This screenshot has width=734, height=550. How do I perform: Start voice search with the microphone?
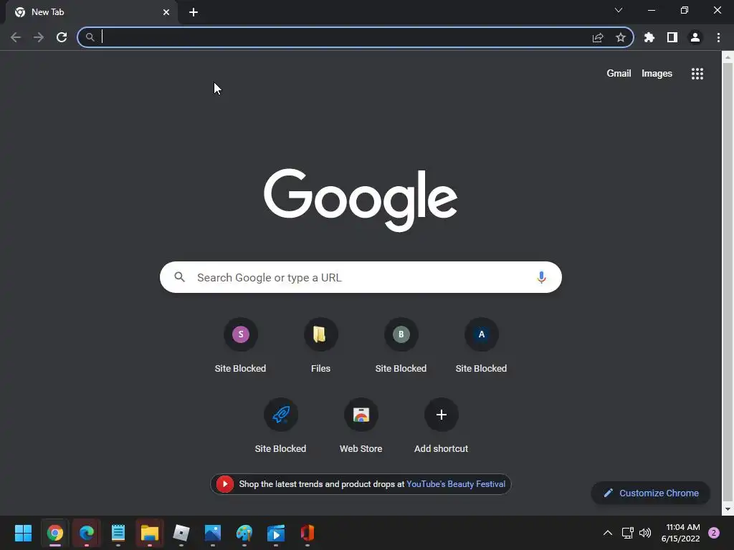[x=541, y=277]
